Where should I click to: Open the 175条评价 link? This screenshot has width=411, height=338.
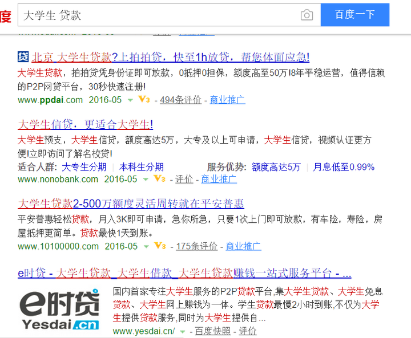(196, 246)
